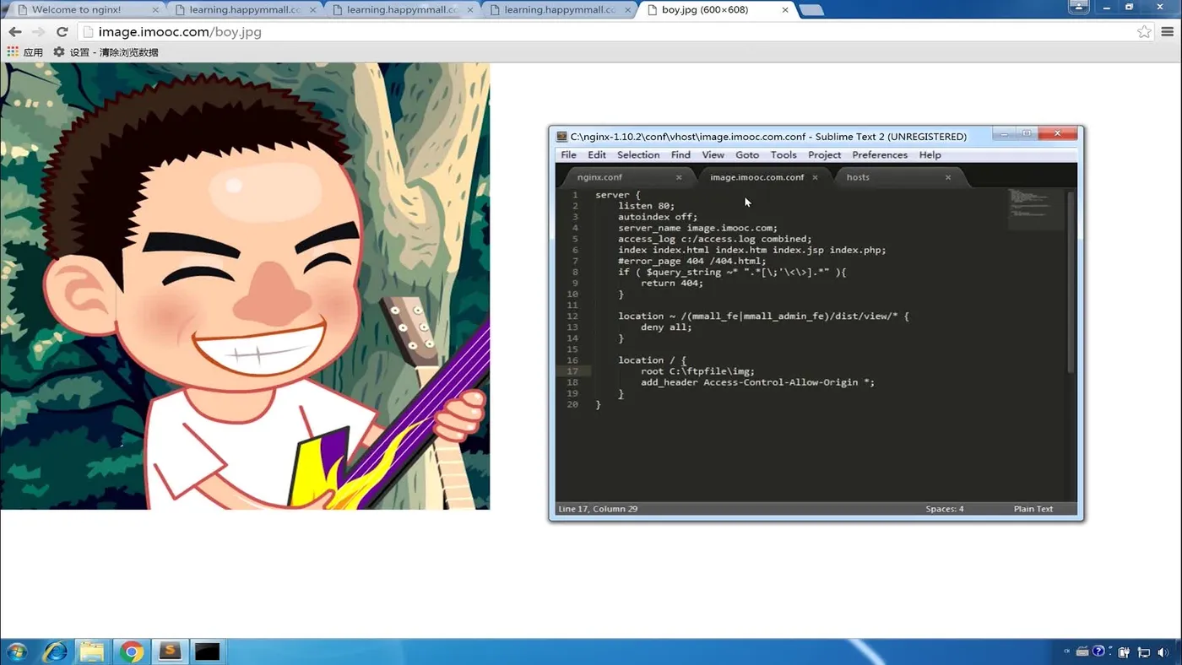The image size is (1182, 665).
Task: Go back using Chrome's back arrow
Action: point(15,32)
